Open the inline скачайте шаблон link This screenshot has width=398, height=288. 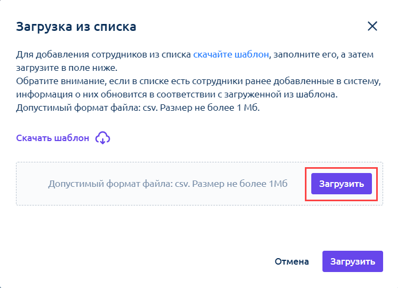231,54
